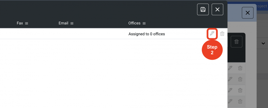The height and width of the screenshot is (108, 268).
Task: Delete the row assigned to 0 offices
Action: click(222, 34)
